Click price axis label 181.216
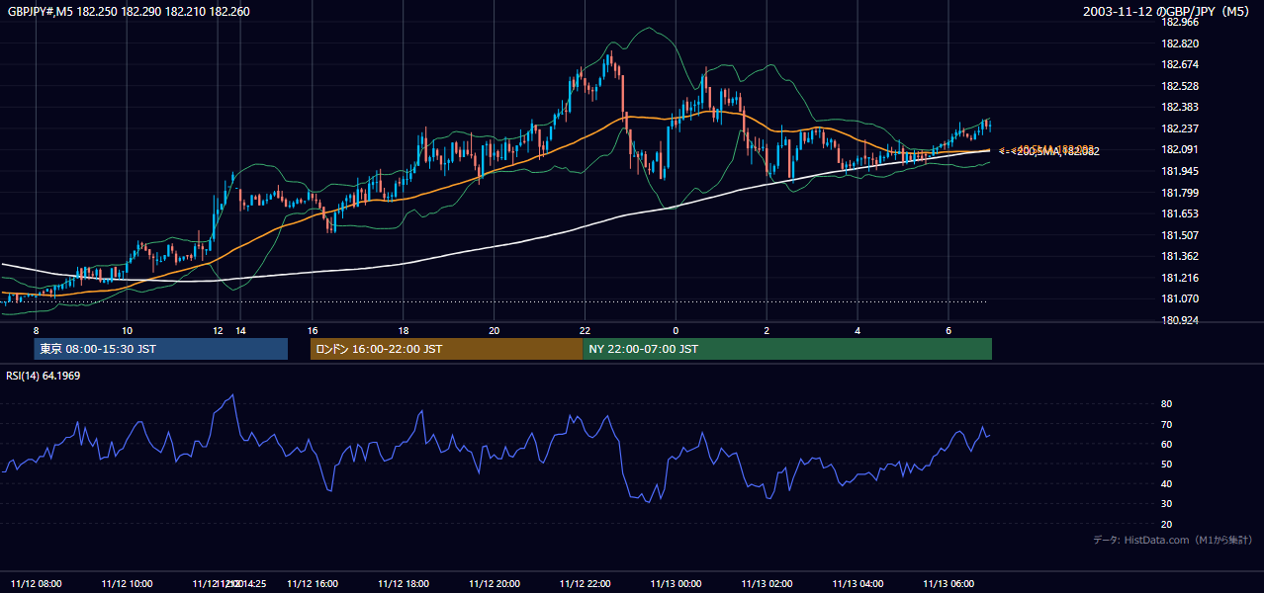This screenshot has height=593, width=1264. coord(1180,278)
